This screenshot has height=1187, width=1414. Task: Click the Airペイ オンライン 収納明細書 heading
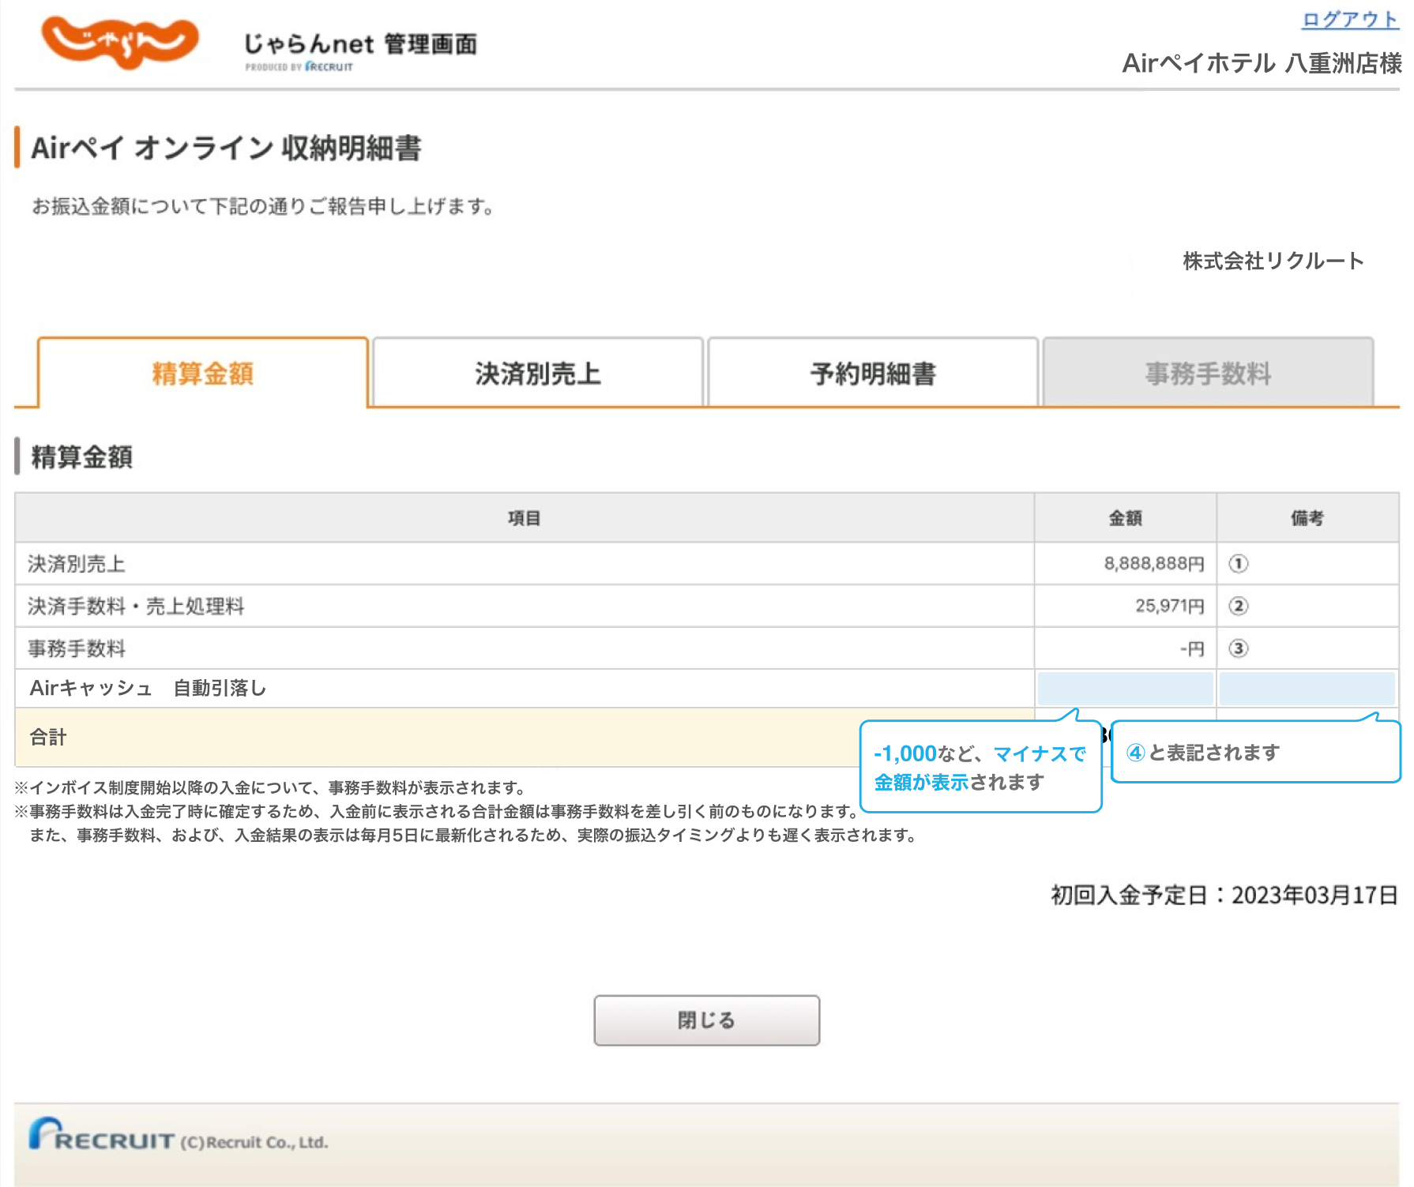(226, 148)
